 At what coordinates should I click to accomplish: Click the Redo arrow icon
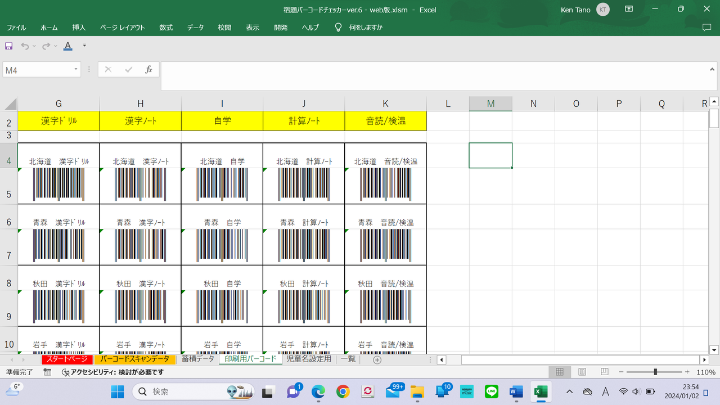pos(46,46)
